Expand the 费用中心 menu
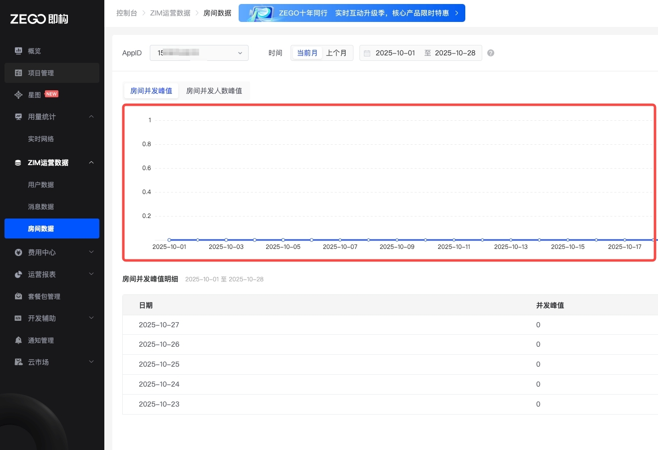Image resolution: width=658 pixels, height=450 pixels. [x=91, y=252]
